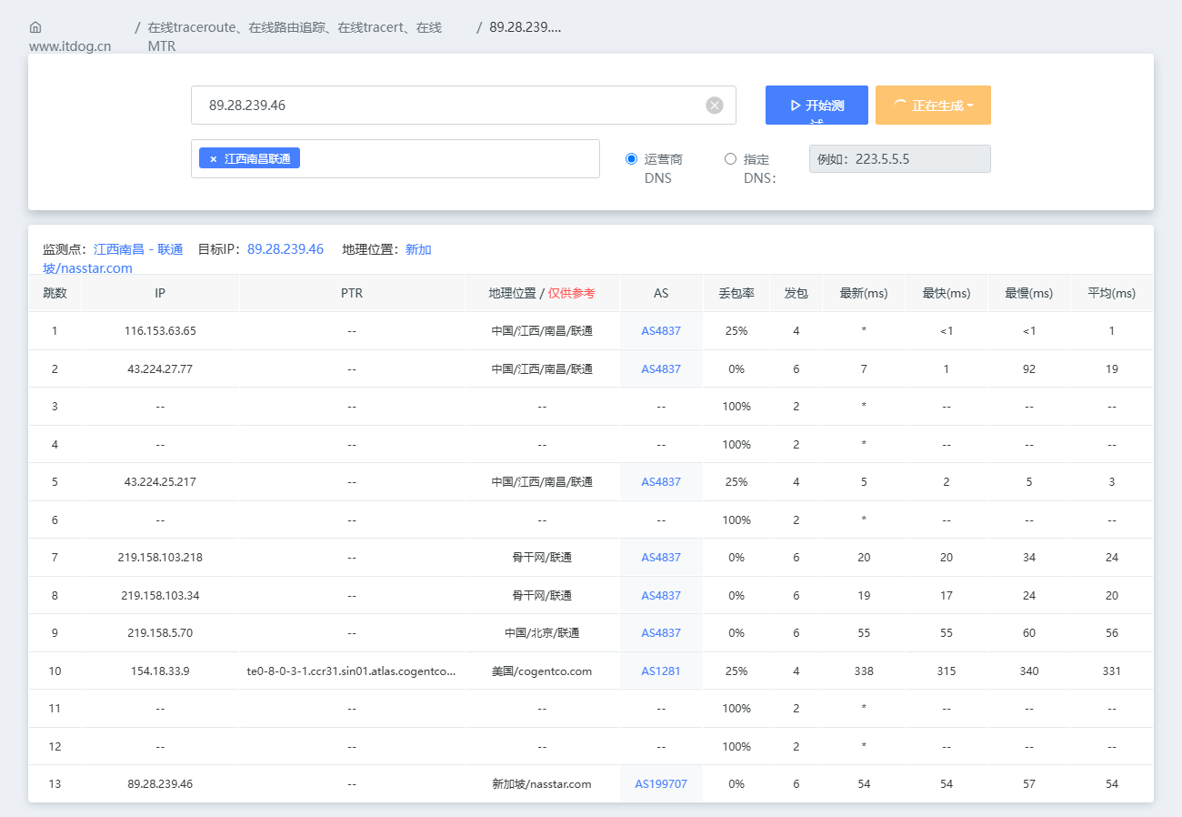Select the 运营商DNS radio option

[632, 159]
